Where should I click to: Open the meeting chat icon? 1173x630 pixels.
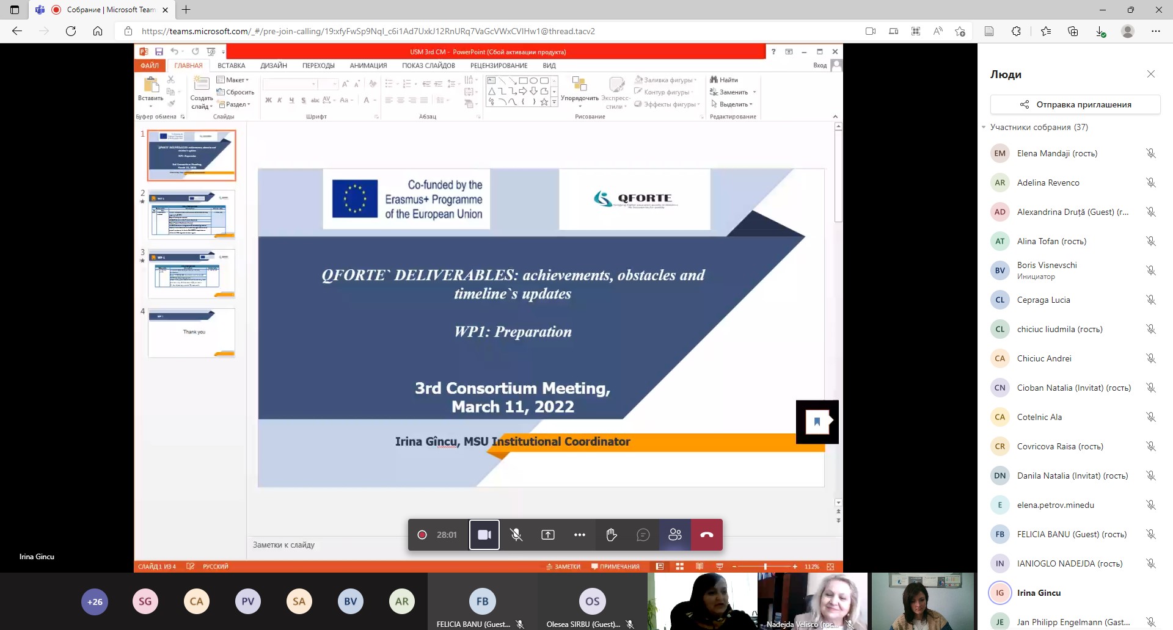click(643, 535)
